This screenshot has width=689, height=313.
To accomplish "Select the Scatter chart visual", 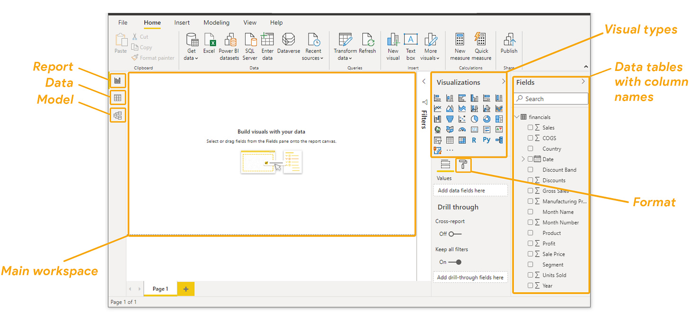I will (x=462, y=119).
